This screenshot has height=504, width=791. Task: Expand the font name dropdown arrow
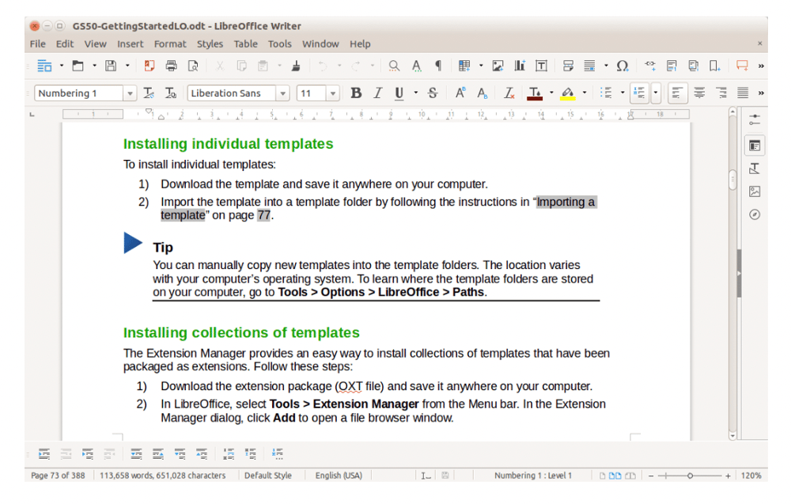(x=282, y=93)
